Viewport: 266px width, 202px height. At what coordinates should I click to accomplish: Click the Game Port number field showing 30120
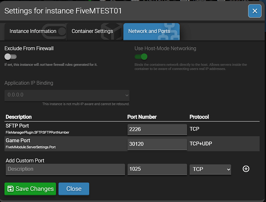click(x=157, y=144)
